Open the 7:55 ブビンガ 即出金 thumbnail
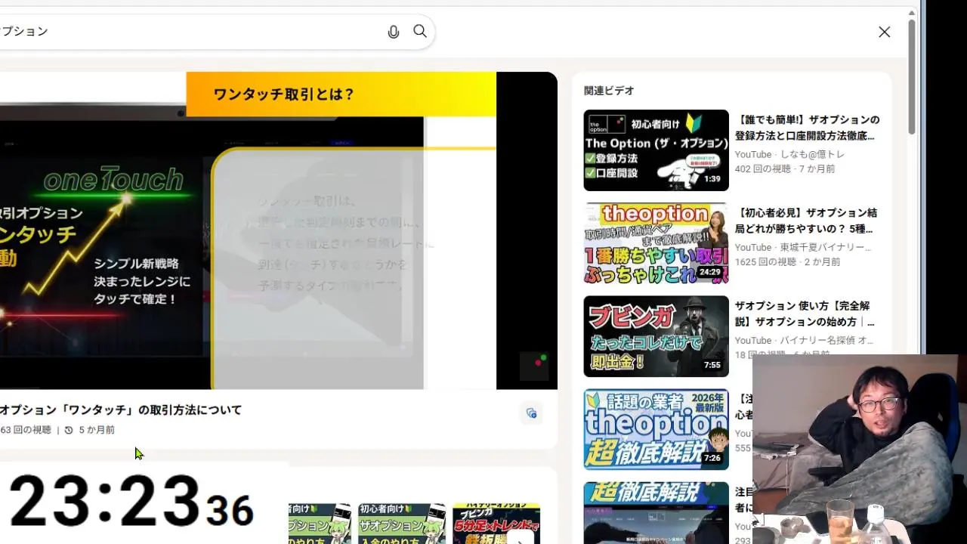Image resolution: width=967 pixels, height=544 pixels. click(x=656, y=336)
